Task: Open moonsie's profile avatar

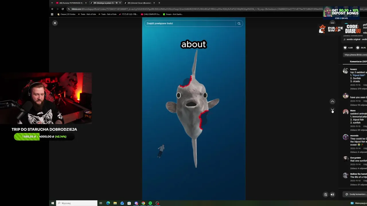Action: point(345,137)
